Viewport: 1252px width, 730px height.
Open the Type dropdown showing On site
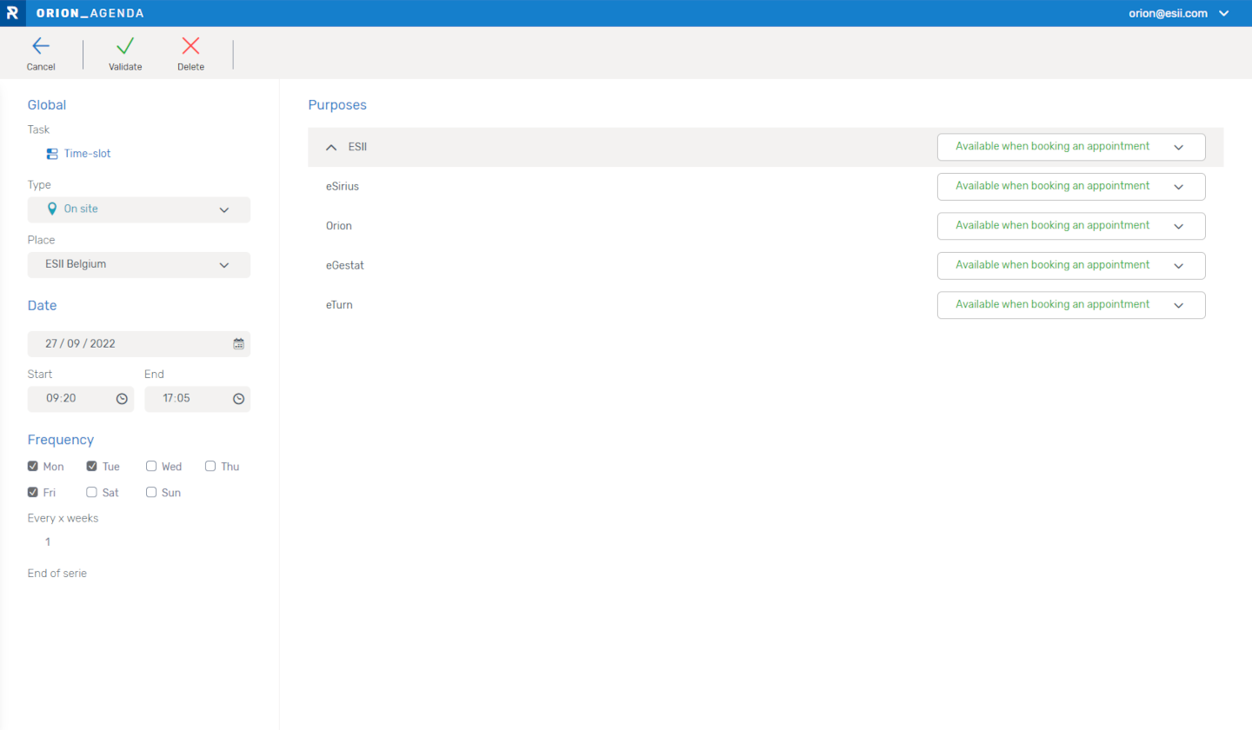tap(139, 209)
